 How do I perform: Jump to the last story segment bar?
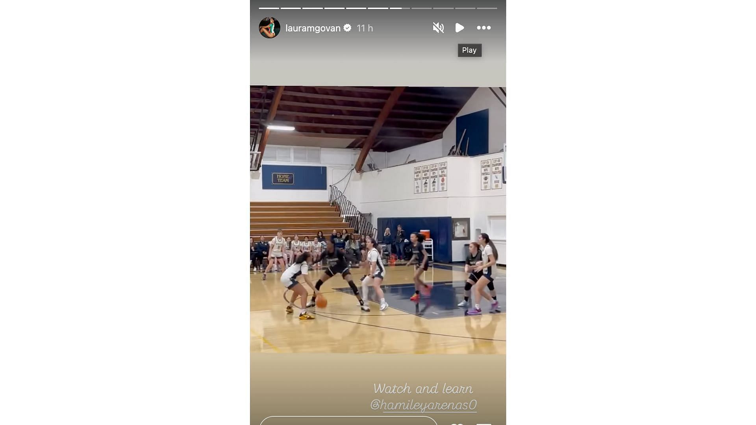(x=487, y=8)
